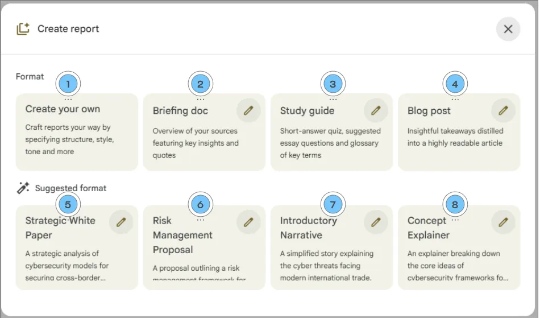Edit the Introductory Narrative via pencil icon
This screenshot has width=540, height=318.
pos(376,222)
